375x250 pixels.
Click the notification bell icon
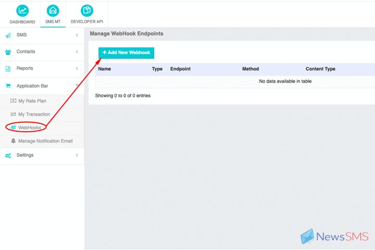coord(14,141)
